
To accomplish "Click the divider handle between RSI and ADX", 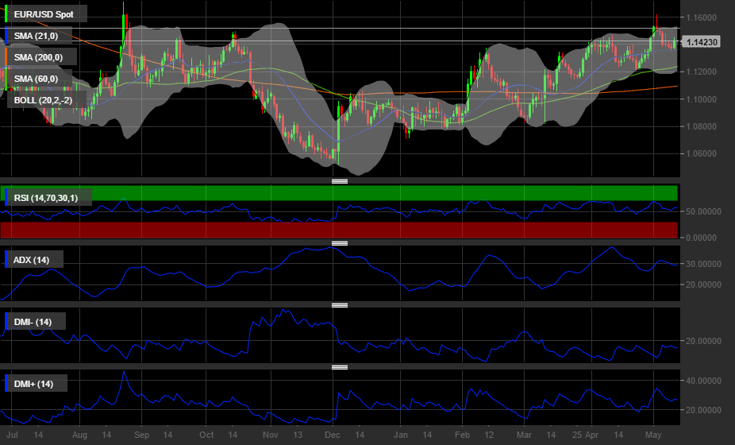I will [x=340, y=242].
